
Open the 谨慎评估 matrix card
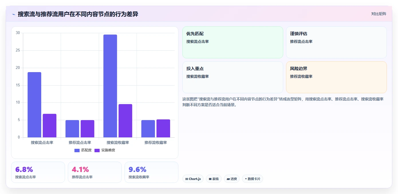tap(336, 42)
